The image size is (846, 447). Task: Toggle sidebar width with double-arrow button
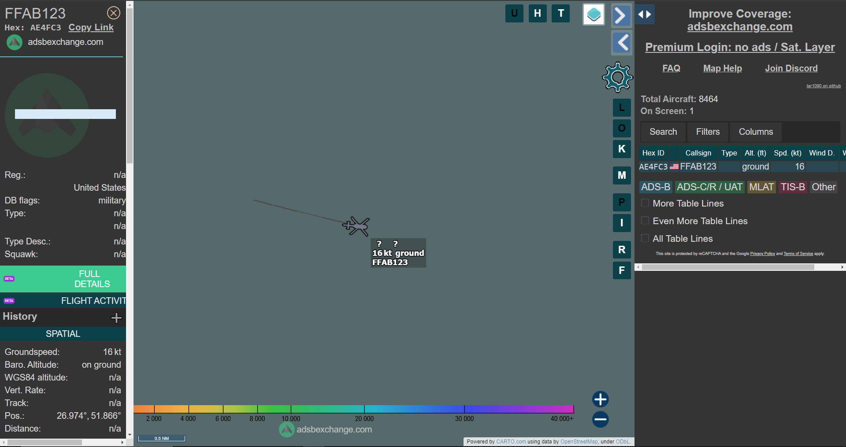point(645,15)
